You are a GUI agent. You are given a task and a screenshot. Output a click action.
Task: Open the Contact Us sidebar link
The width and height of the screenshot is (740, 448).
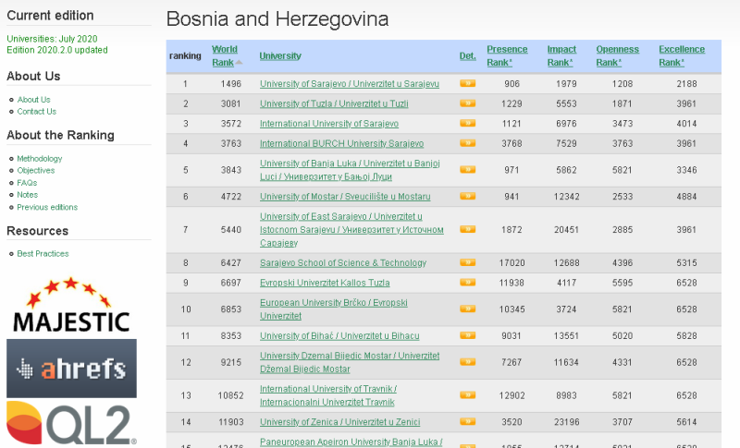point(36,111)
